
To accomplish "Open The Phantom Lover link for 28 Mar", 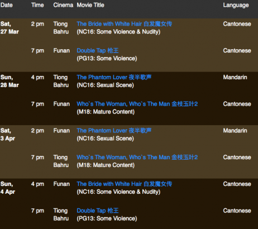I will coord(114,77).
